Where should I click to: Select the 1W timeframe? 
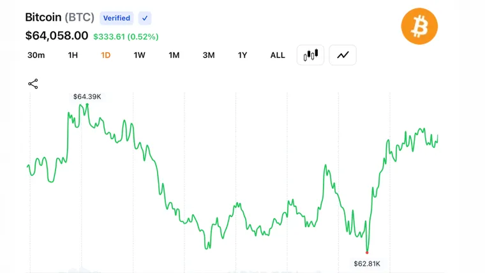(140, 55)
